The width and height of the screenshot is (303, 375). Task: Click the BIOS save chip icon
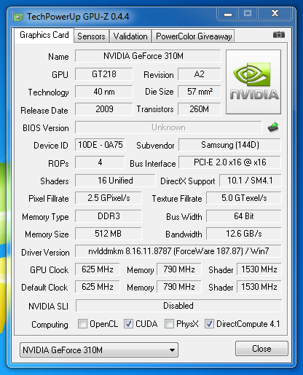[273, 127]
